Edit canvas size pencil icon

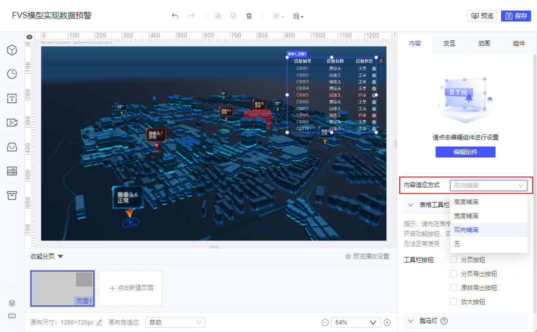coord(99,322)
